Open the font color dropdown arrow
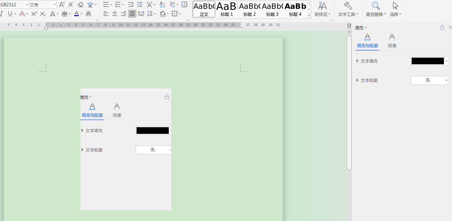Image resolution: width=452 pixels, height=221 pixels. [x=82, y=14]
